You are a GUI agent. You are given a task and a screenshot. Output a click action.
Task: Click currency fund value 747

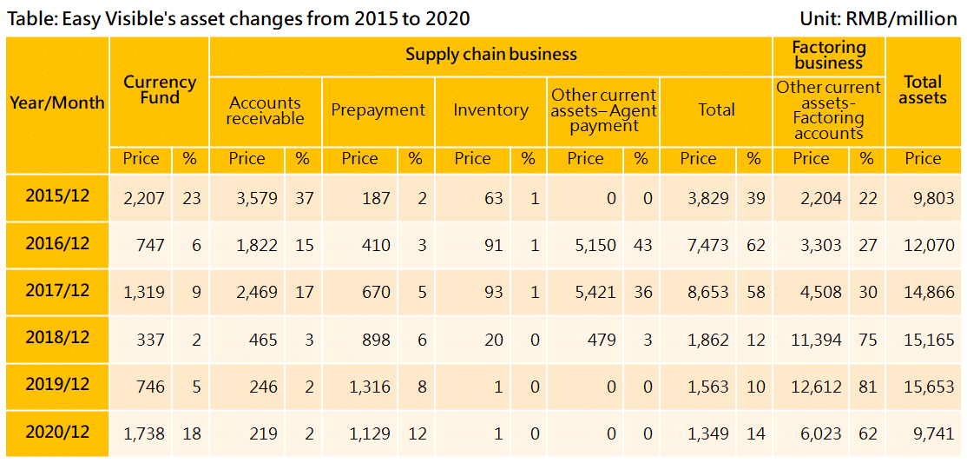click(x=150, y=246)
